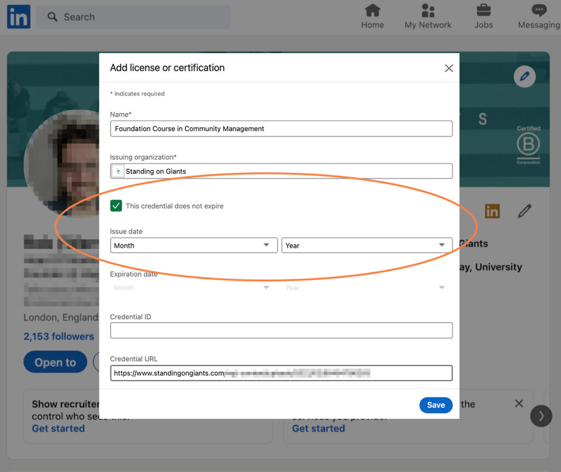Click the profile edit pencil icon
This screenshot has width=561, height=472.
click(524, 211)
